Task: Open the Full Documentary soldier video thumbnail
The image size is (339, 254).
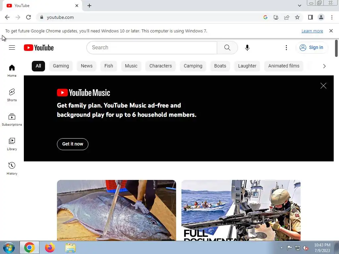Action: pyautogui.click(x=241, y=210)
